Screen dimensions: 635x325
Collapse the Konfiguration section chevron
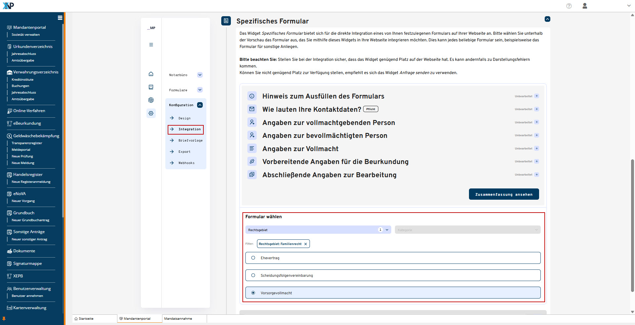point(200,105)
